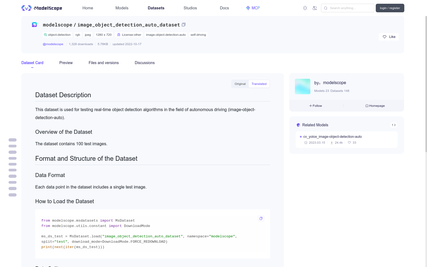Click the by: modelscope author name
The image size is (427, 267).
(x=334, y=83)
